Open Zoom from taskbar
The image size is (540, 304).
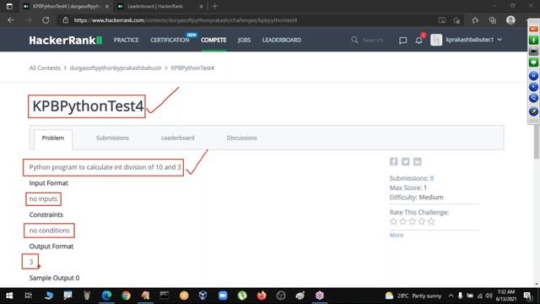pos(223,296)
